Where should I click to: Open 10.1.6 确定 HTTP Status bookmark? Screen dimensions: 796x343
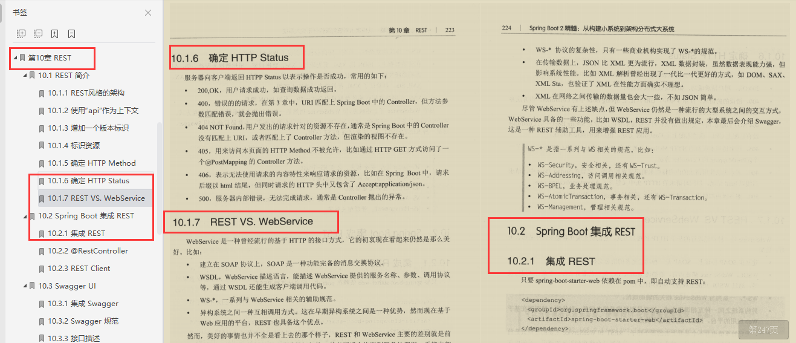coord(88,181)
